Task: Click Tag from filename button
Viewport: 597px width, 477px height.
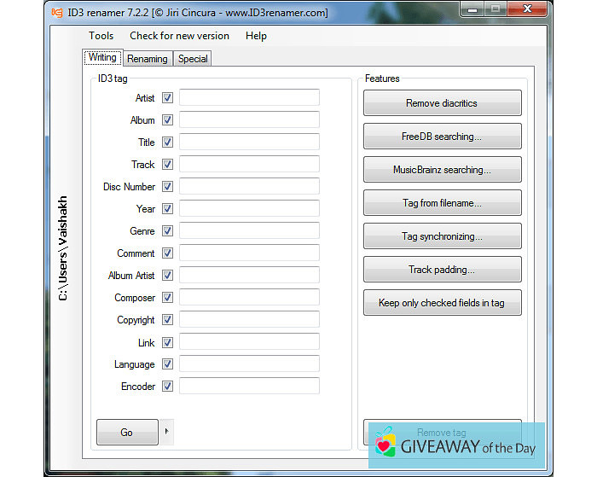Action: point(442,203)
